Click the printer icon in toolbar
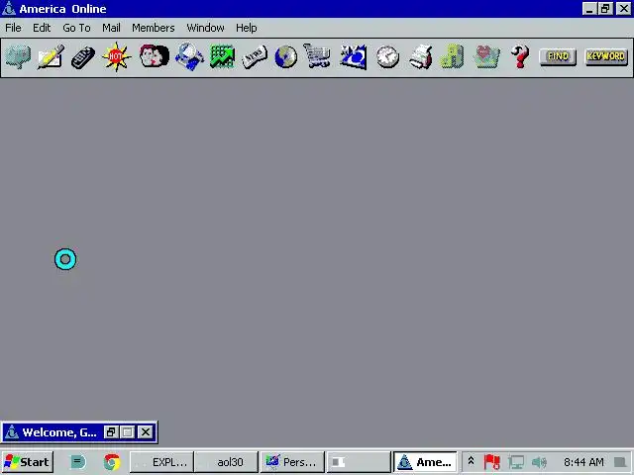The width and height of the screenshot is (634, 475). [x=420, y=57]
